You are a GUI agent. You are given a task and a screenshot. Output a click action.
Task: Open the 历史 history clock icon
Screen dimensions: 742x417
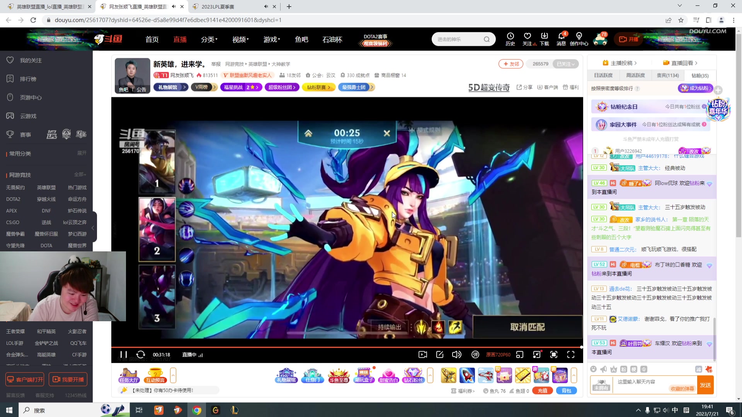pos(510,39)
